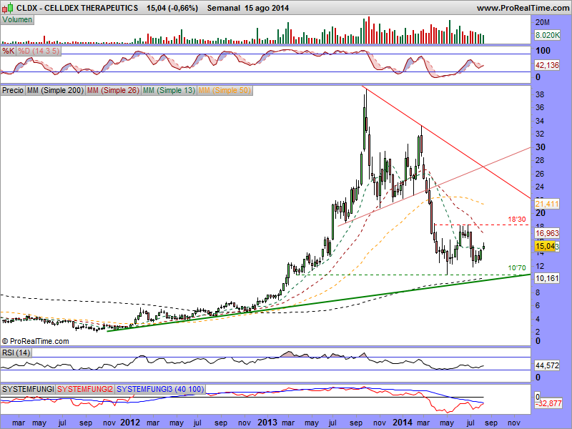Click the -32,877 SYSTEMFUNGI value tag
This screenshot has height=429, width=572.
pyautogui.click(x=548, y=404)
